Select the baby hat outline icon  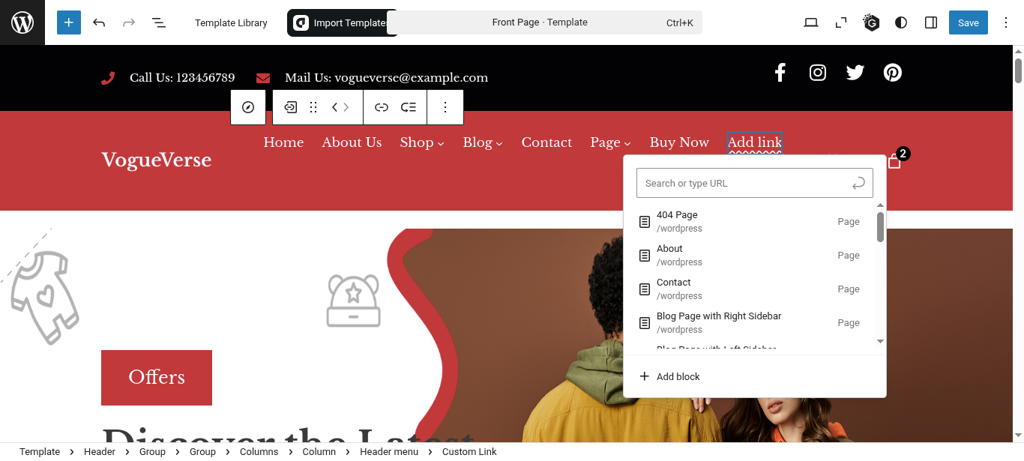click(x=354, y=301)
